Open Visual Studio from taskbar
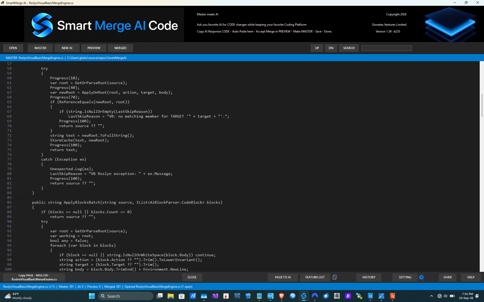This screenshot has width=484, height=302. tap(215, 296)
